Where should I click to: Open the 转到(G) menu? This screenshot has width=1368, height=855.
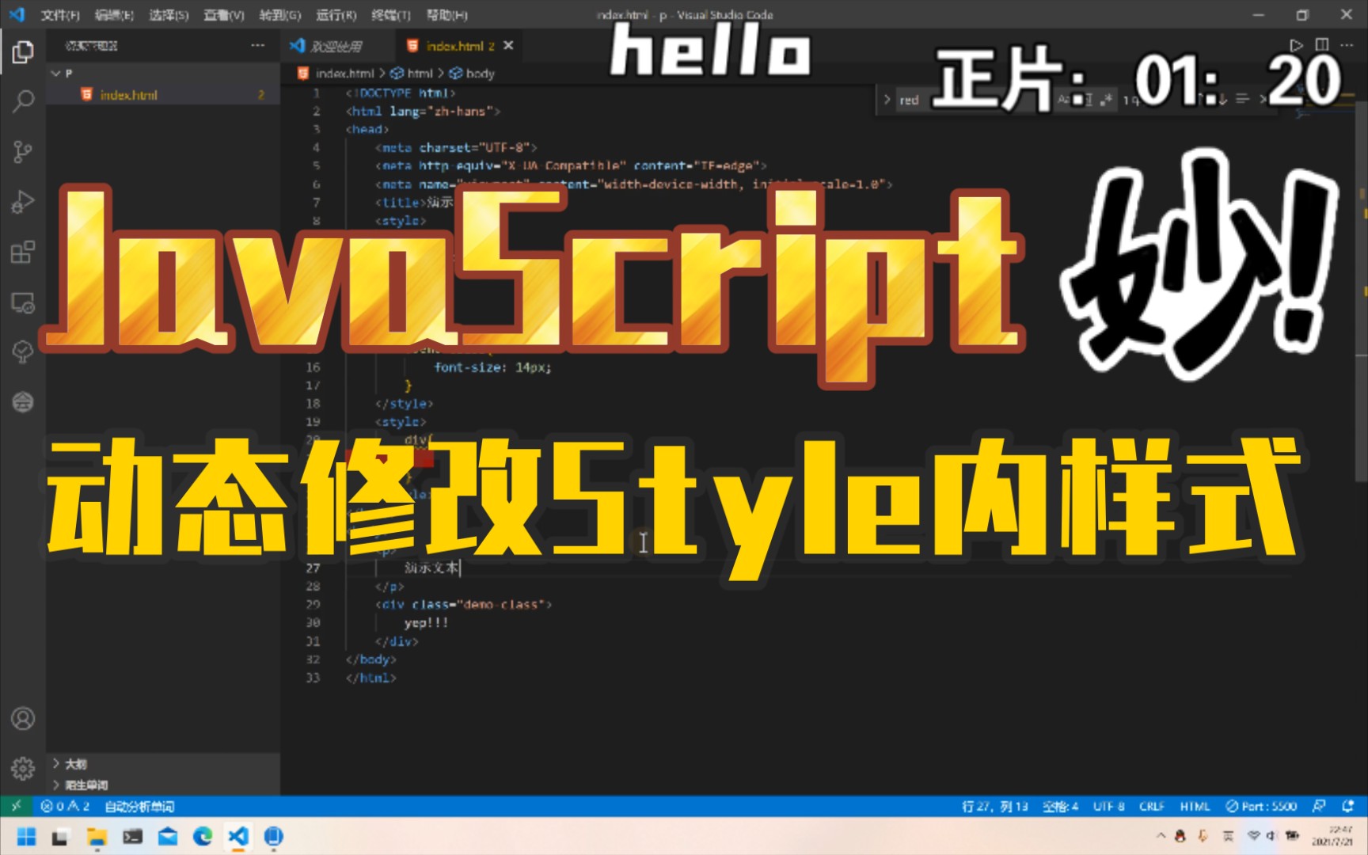click(279, 15)
